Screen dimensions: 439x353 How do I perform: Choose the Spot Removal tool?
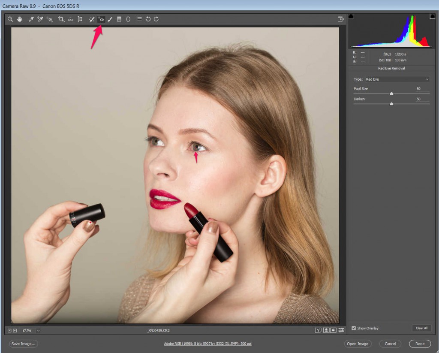[x=91, y=19]
